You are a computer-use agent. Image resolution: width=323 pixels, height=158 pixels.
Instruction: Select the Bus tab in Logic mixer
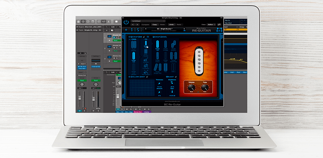pos(245,72)
